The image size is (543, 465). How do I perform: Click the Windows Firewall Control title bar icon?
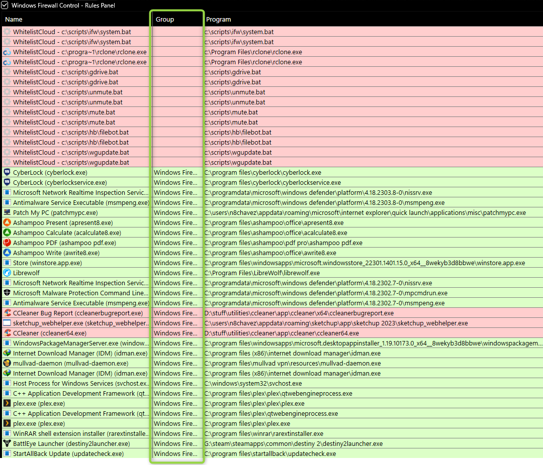coord(5,5)
